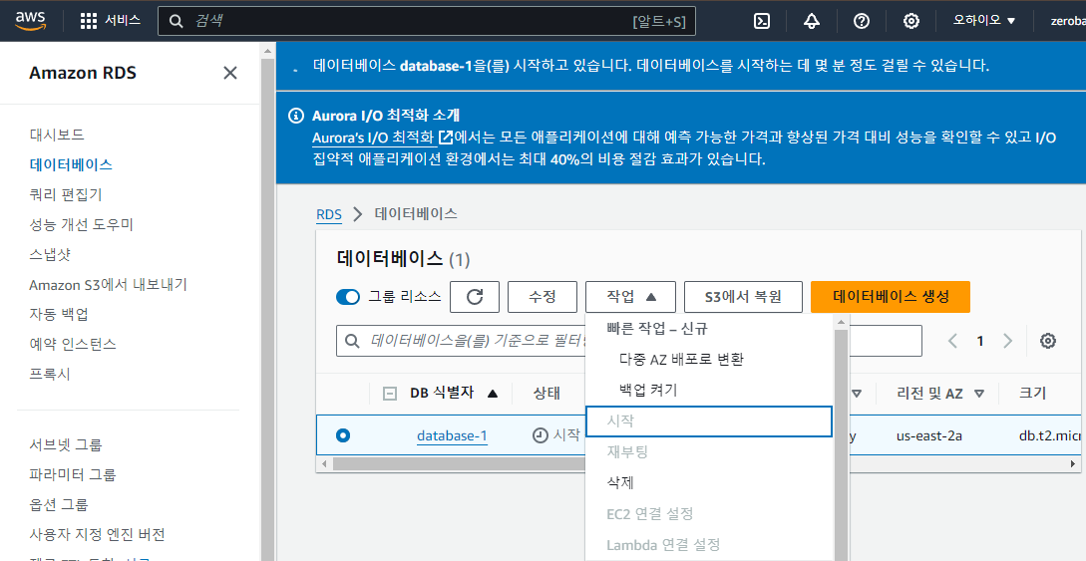Open table preferences gear icon
Screen dimensions: 1086x561
pos(1048,341)
